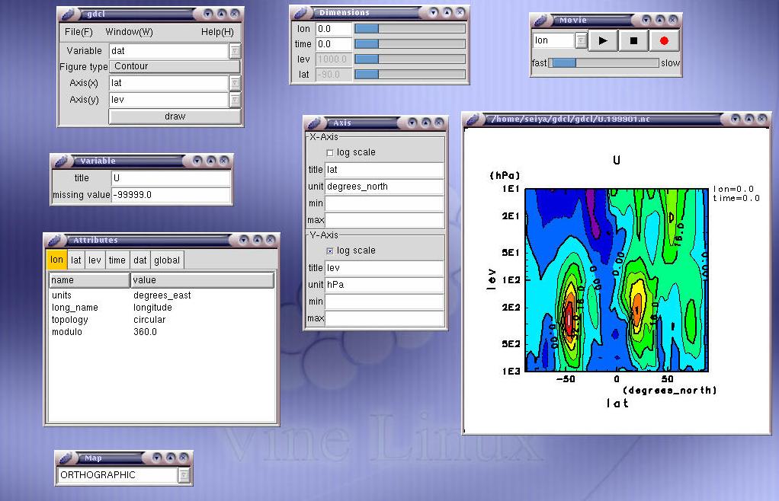Start recording with the red record button
The height and width of the screenshot is (501, 779).
click(x=664, y=40)
